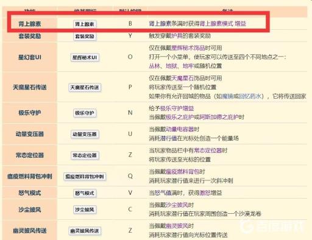Click the 套装奖励 keybind button image

coord(85,37)
